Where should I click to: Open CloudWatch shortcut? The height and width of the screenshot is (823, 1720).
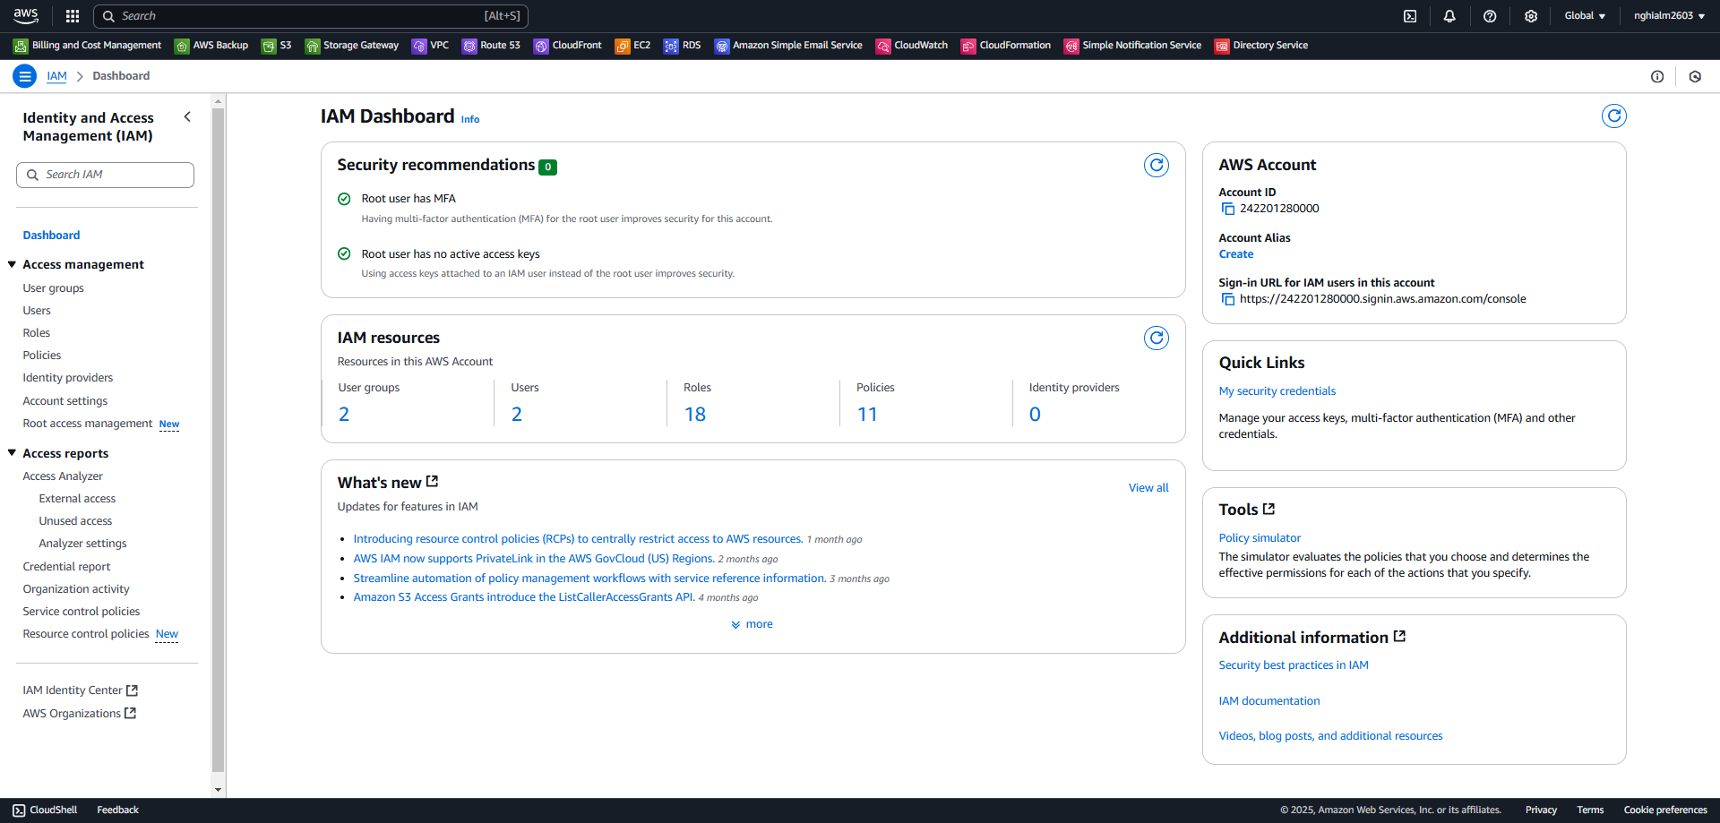point(912,46)
